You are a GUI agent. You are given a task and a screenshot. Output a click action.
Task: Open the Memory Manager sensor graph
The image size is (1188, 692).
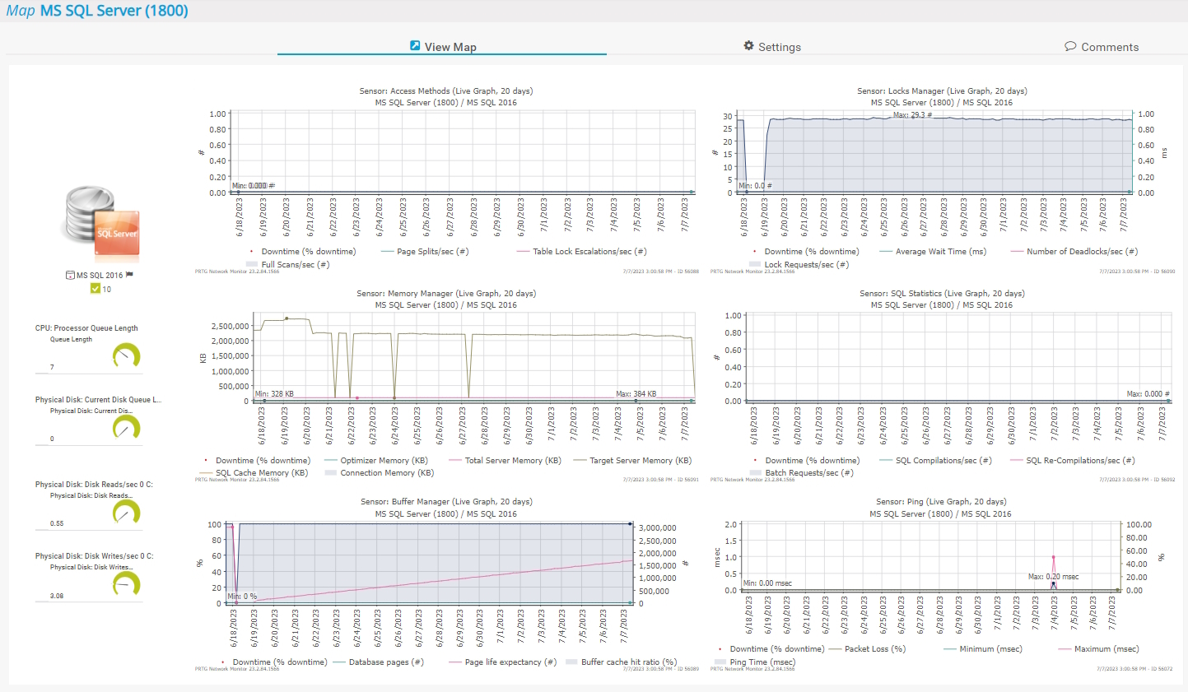[x=446, y=385]
